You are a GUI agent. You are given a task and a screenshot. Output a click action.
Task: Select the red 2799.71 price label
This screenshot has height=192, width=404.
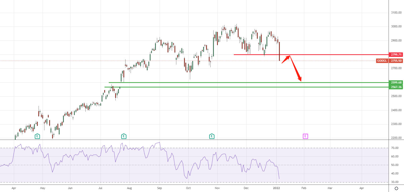tap(395, 55)
